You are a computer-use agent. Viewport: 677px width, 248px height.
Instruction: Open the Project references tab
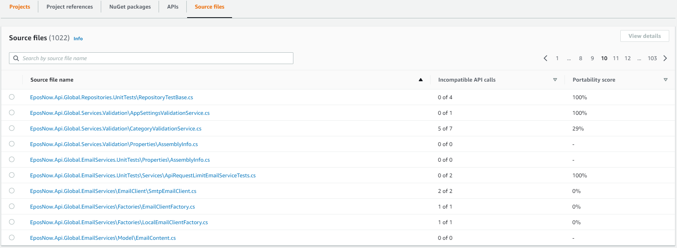(70, 7)
